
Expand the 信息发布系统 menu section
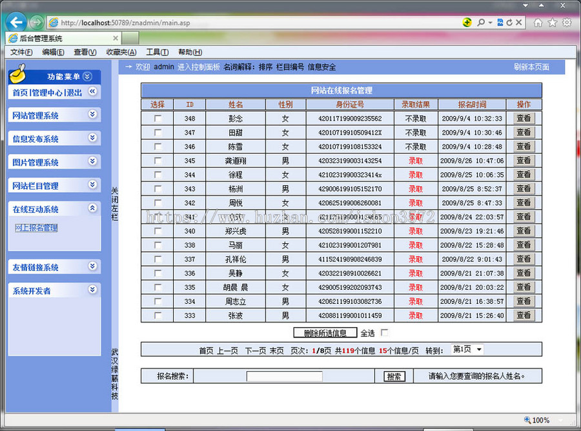point(92,137)
